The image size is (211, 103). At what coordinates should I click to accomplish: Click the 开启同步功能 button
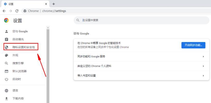point(193,45)
